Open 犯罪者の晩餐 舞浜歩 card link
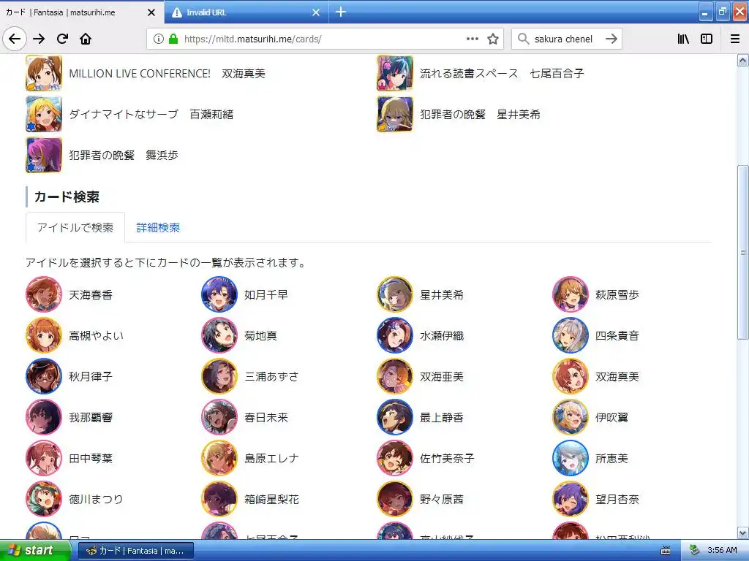The height and width of the screenshot is (561, 749). point(124,155)
